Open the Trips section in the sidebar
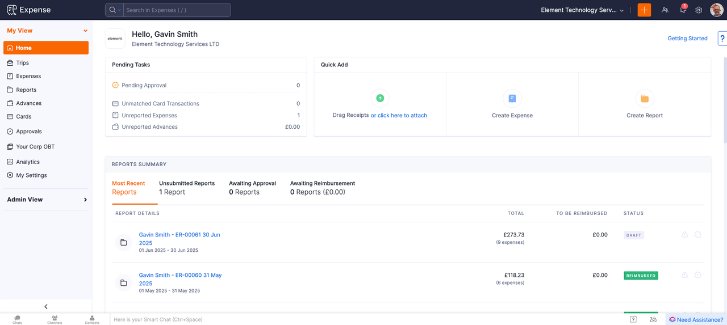The height and width of the screenshot is (325, 727). point(23,63)
